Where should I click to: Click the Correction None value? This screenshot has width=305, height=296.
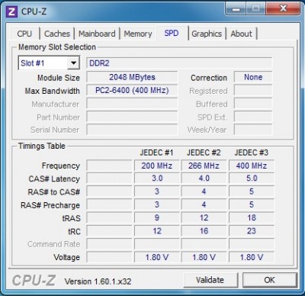pyautogui.click(x=253, y=77)
